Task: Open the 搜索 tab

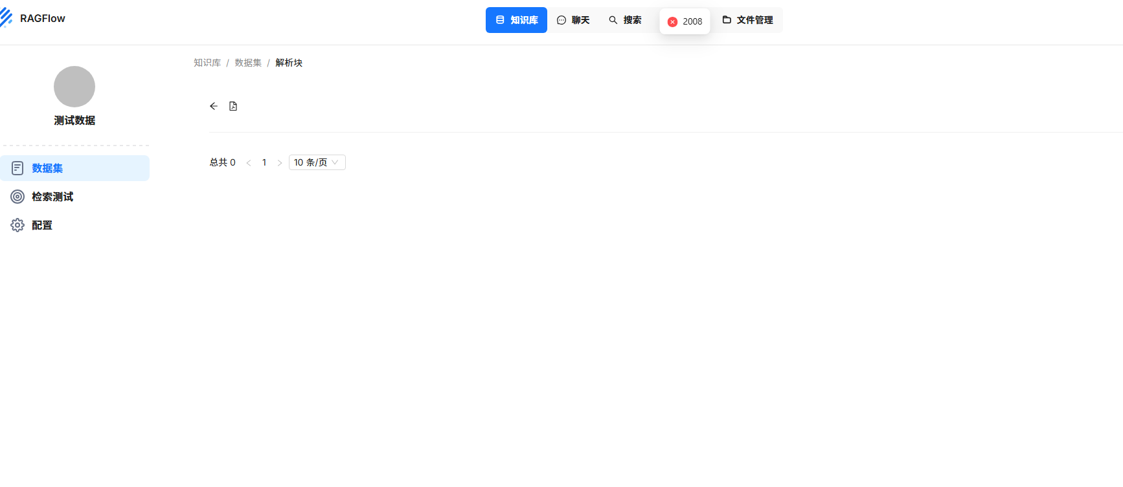Action: pyautogui.click(x=625, y=20)
